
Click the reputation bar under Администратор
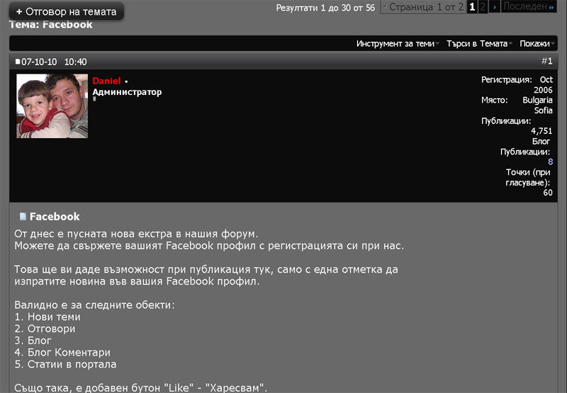click(x=94, y=98)
